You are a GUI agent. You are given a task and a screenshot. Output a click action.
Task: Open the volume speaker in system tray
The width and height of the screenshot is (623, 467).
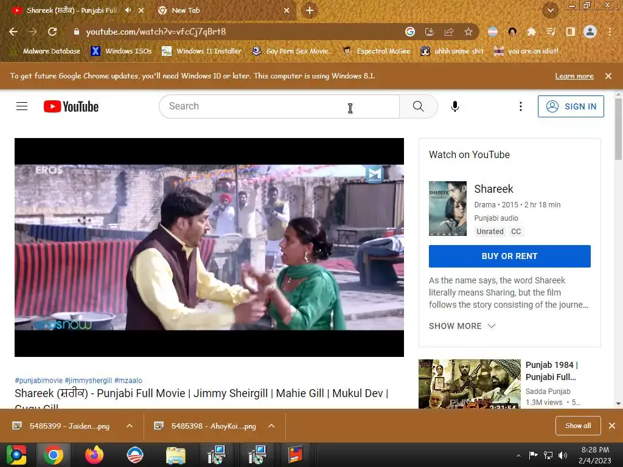(x=563, y=455)
